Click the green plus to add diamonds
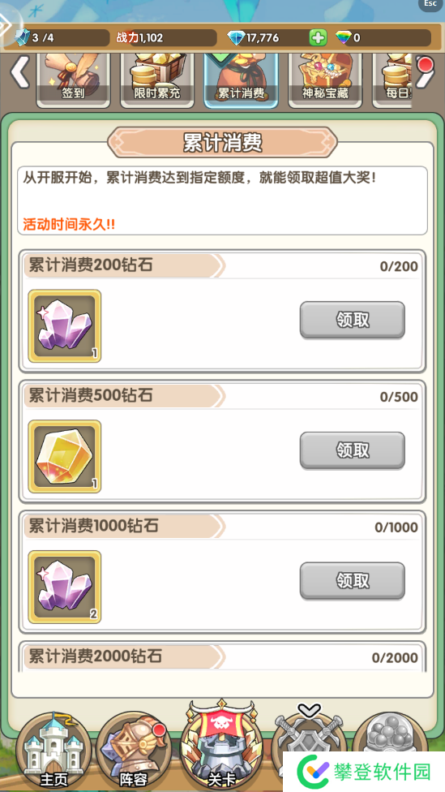Image resolution: width=445 pixels, height=792 pixels. [x=318, y=37]
